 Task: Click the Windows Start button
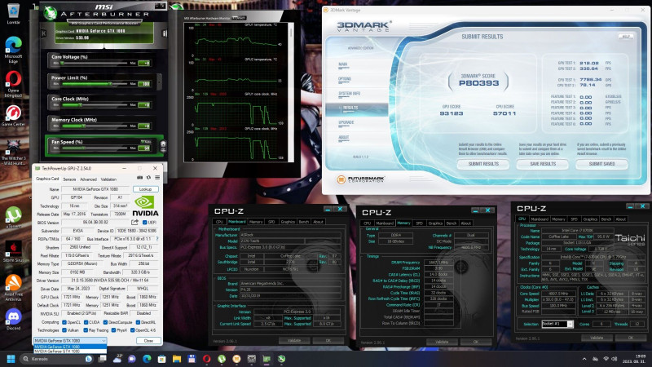(11, 359)
